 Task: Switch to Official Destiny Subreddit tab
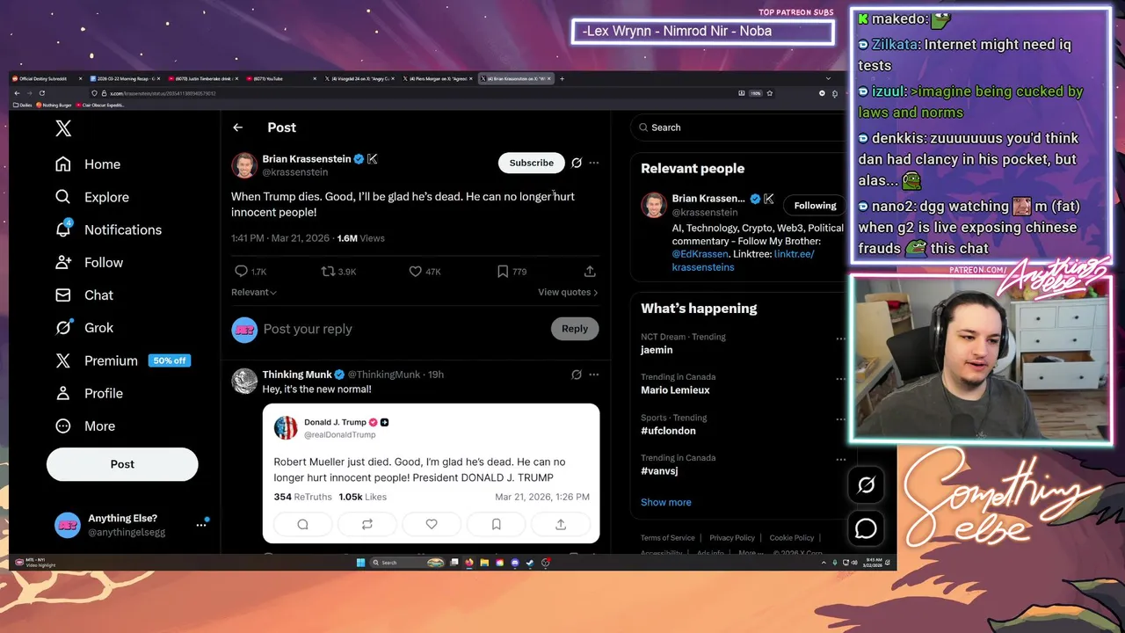tap(48, 78)
